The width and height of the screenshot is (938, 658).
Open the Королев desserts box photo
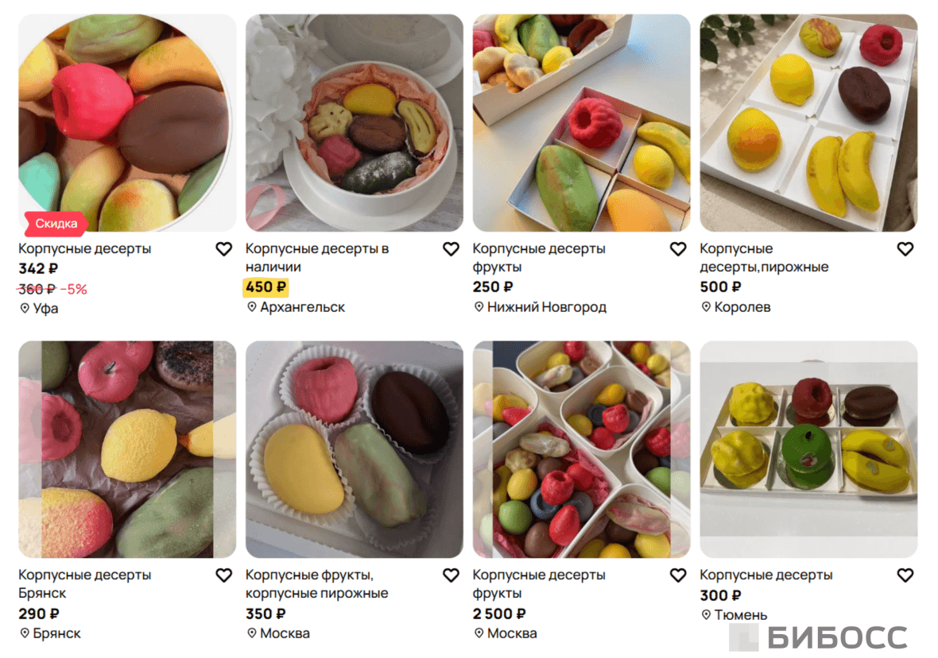pyautogui.click(x=808, y=123)
